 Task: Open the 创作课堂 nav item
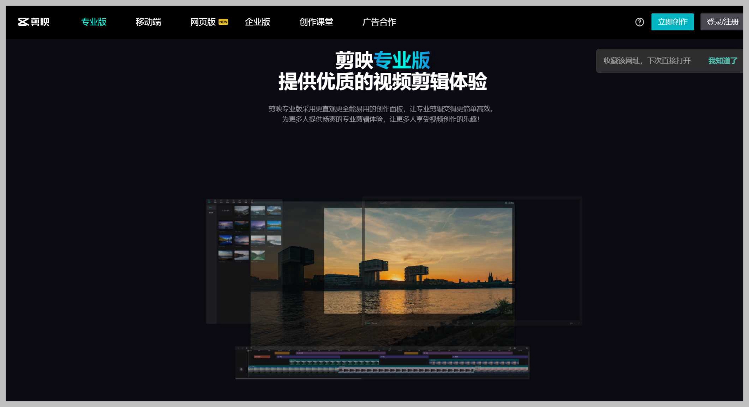pos(316,22)
